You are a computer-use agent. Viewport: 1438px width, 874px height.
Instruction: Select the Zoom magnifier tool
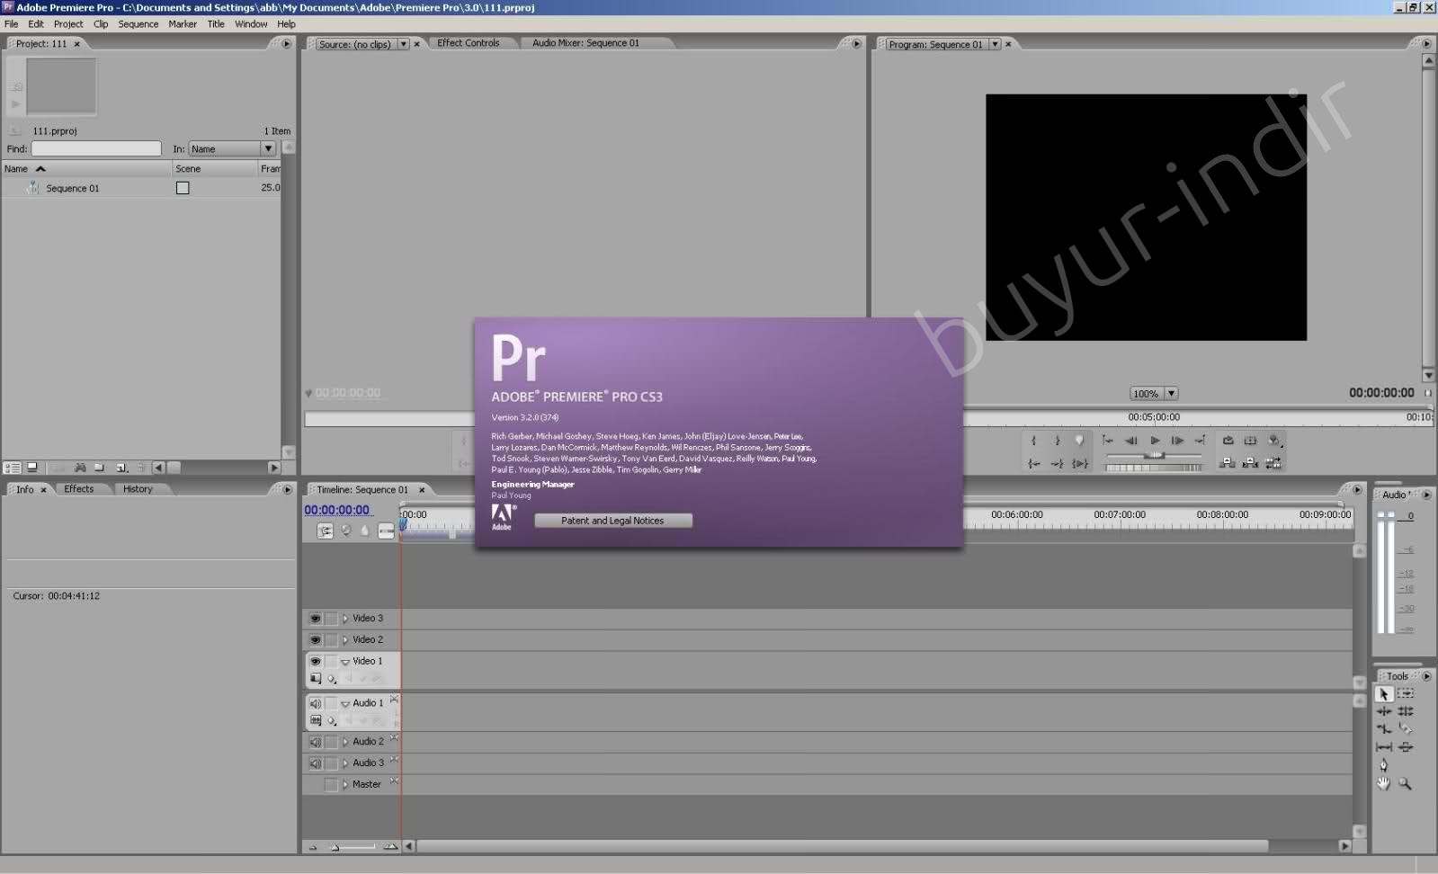[1406, 784]
